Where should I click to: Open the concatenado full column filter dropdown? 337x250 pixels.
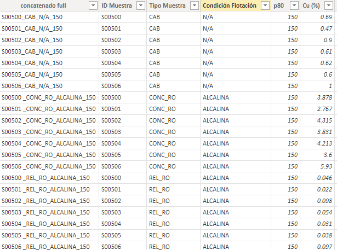tap(93, 5)
